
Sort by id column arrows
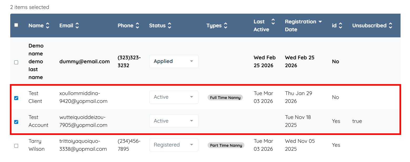pos(340,25)
